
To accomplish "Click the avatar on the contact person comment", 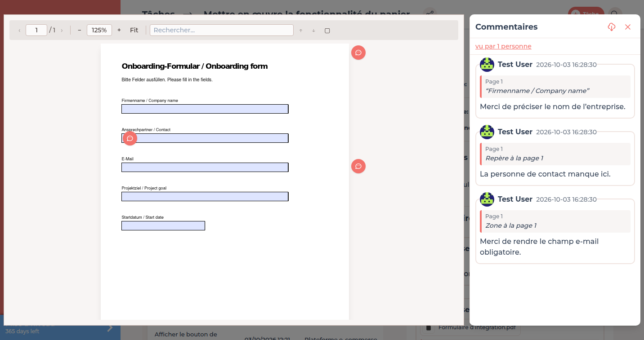I will click(x=487, y=132).
